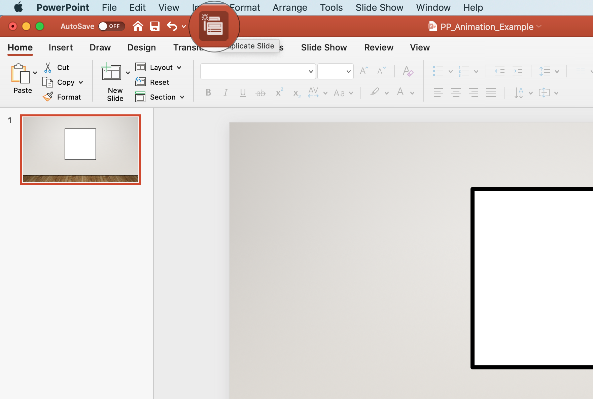
Task: Toggle AutoSave on
Action: coord(111,26)
